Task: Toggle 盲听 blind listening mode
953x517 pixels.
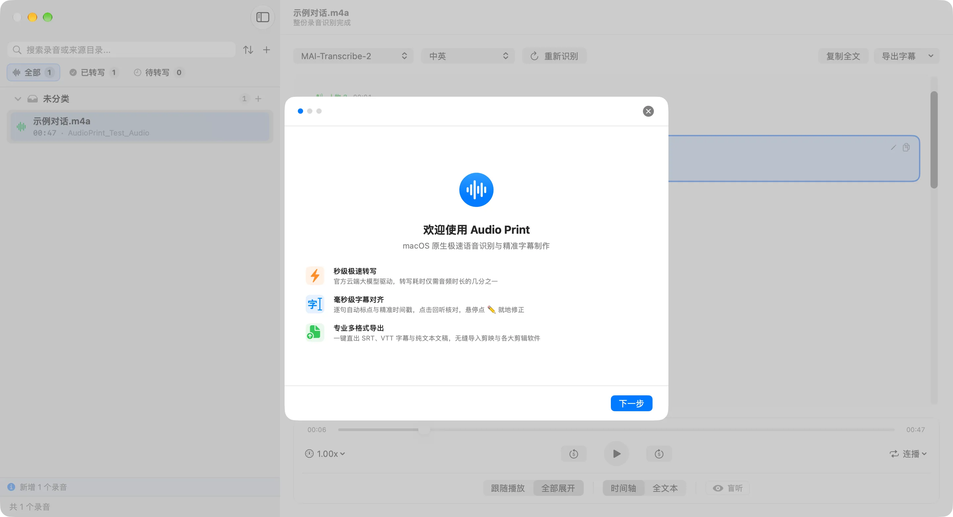Action: (x=728, y=488)
